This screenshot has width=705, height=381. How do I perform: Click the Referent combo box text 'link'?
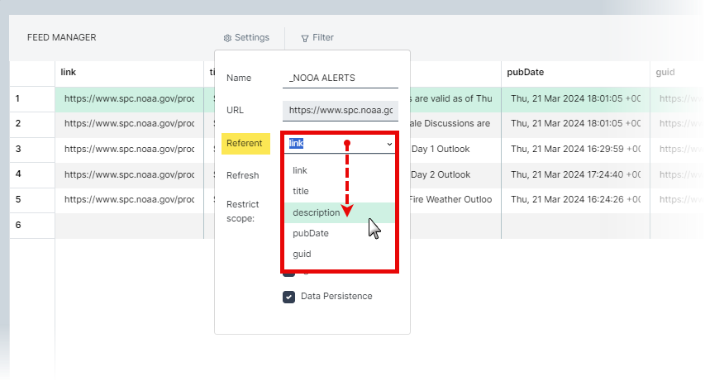296,144
